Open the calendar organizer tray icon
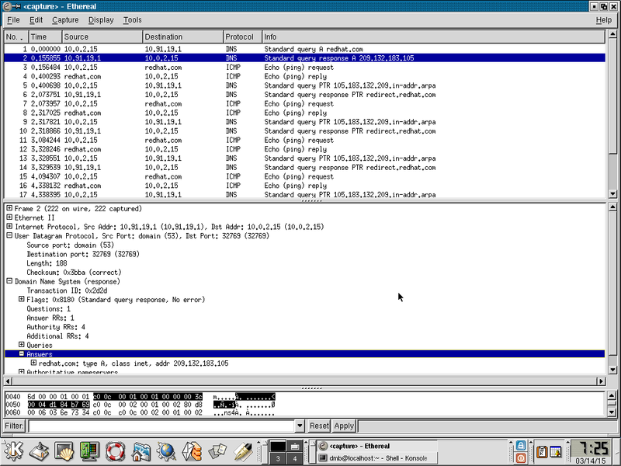The width and height of the screenshot is (621, 466). pyautogui.click(x=555, y=452)
